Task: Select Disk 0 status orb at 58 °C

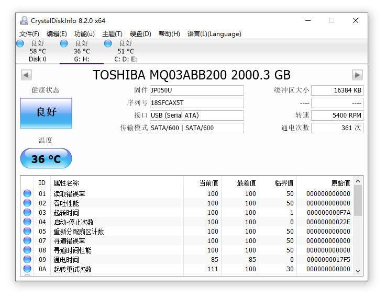Action: (x=20, y=43)
